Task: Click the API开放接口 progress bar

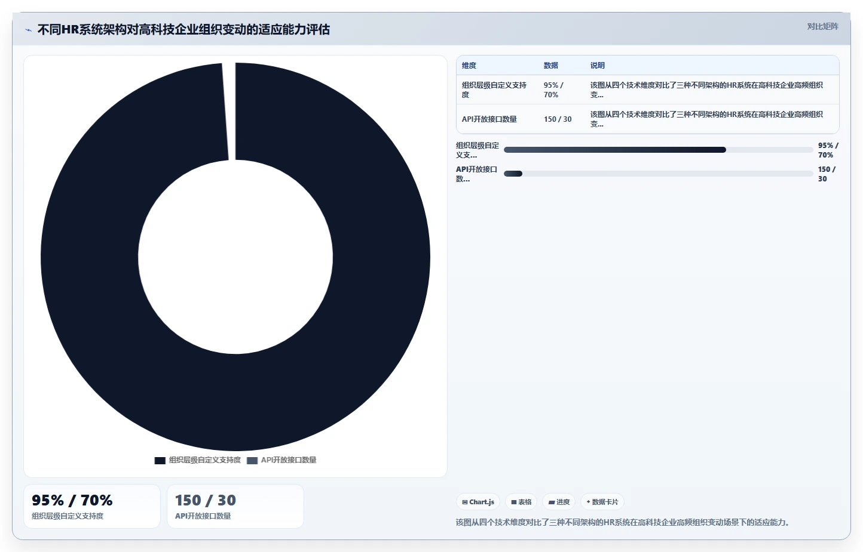Action: 658,174
